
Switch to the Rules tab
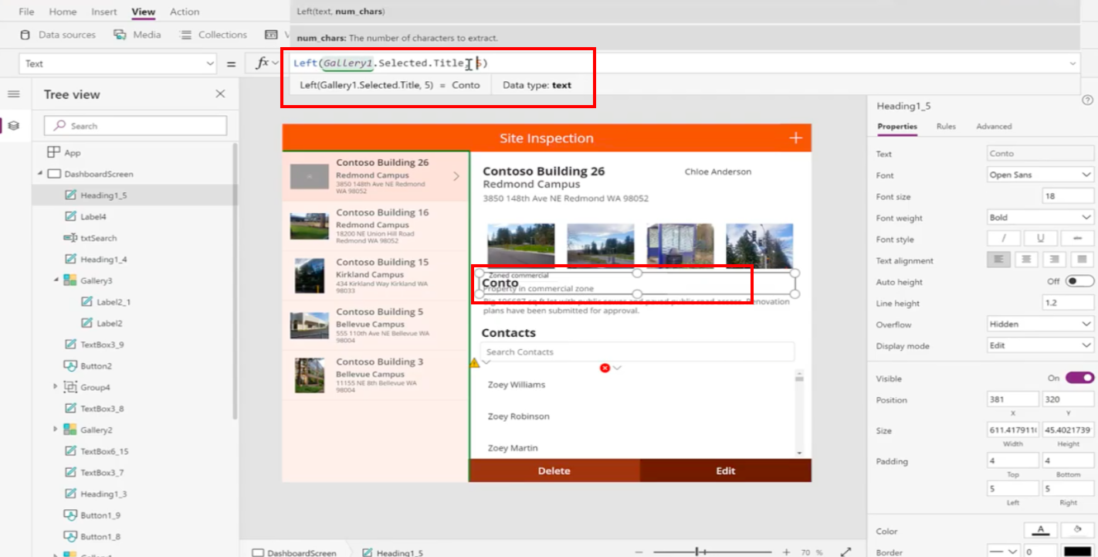point(946,126)
